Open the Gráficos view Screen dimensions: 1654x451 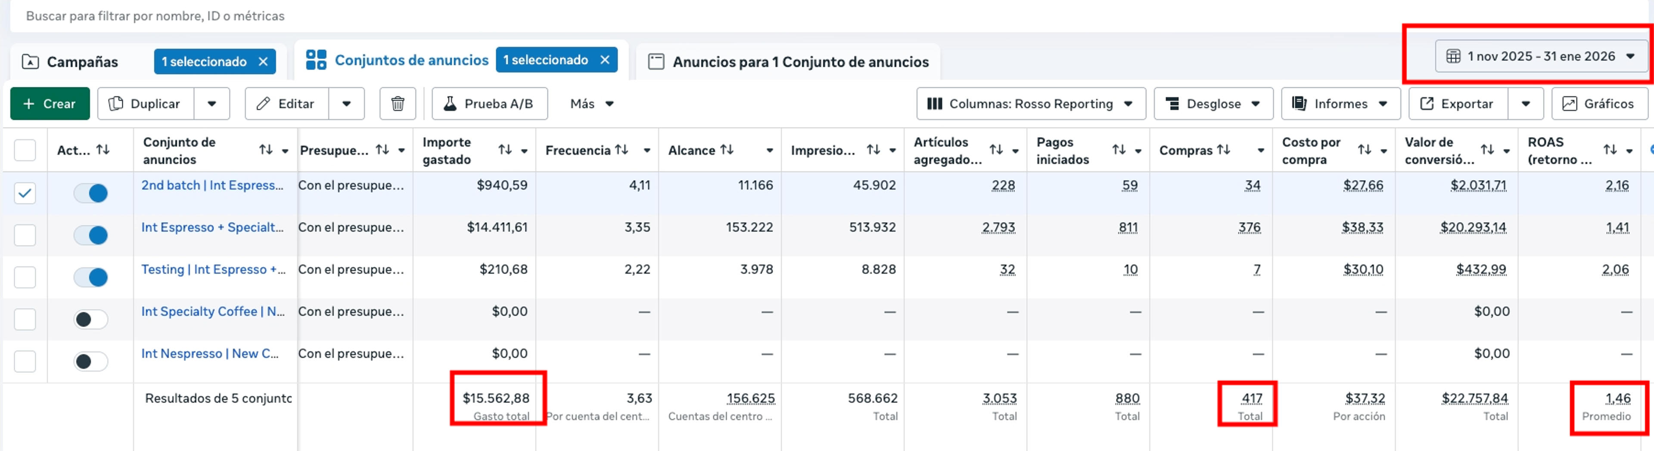1599,104
